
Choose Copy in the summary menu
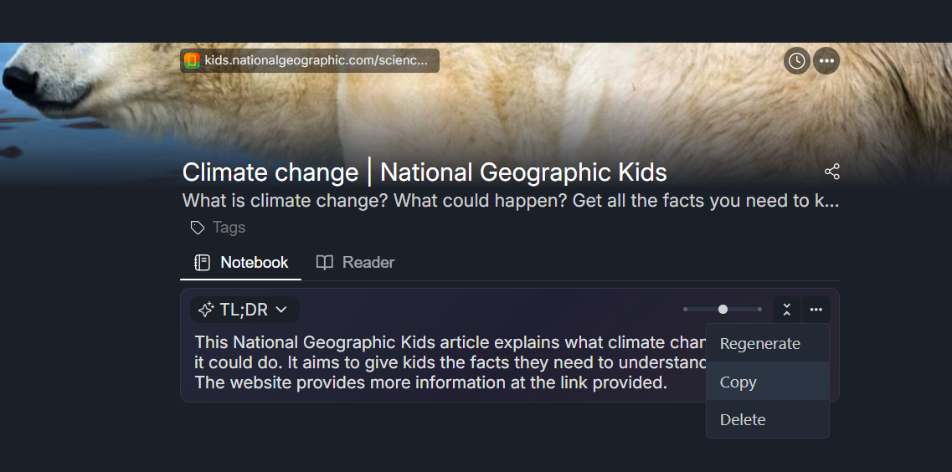point(738,382)
